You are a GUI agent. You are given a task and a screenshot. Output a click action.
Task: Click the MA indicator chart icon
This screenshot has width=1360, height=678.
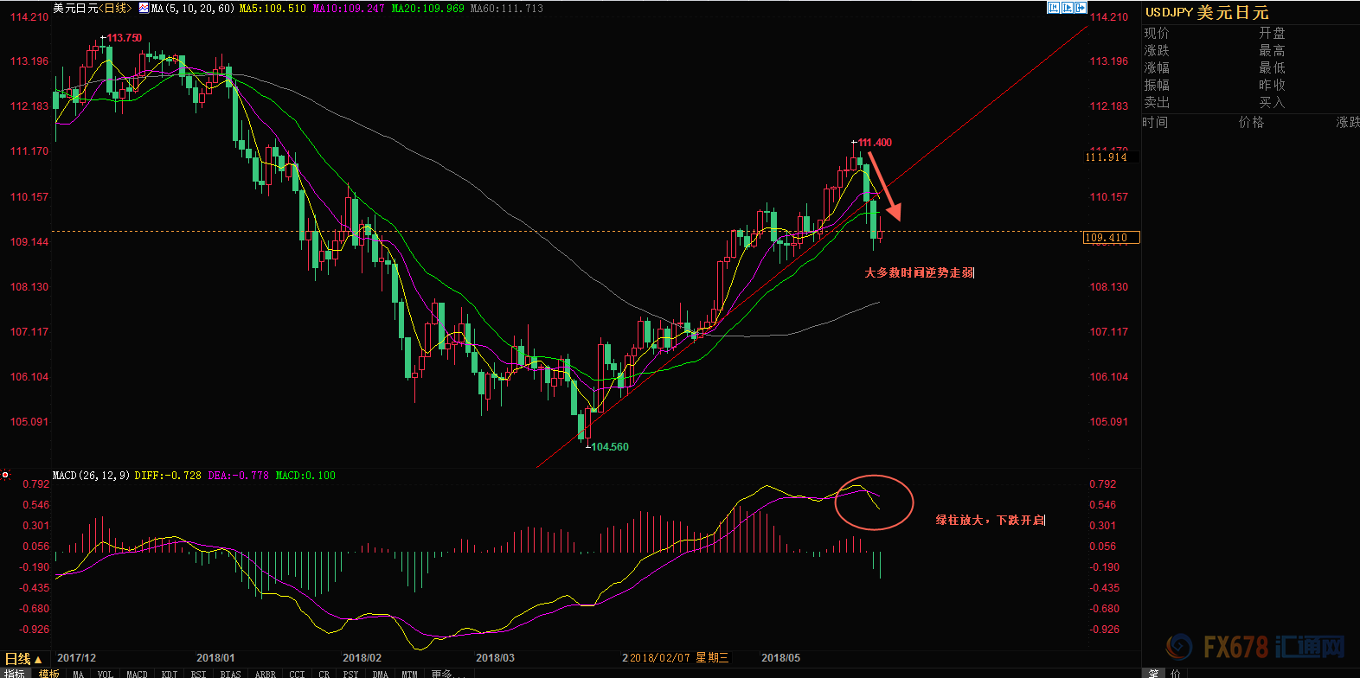(x=144, y=8)
